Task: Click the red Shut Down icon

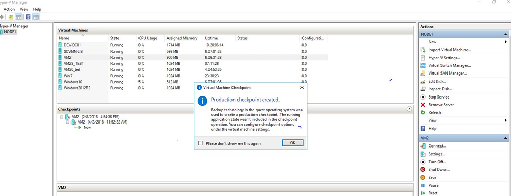Action: click(x=423, y=169)
